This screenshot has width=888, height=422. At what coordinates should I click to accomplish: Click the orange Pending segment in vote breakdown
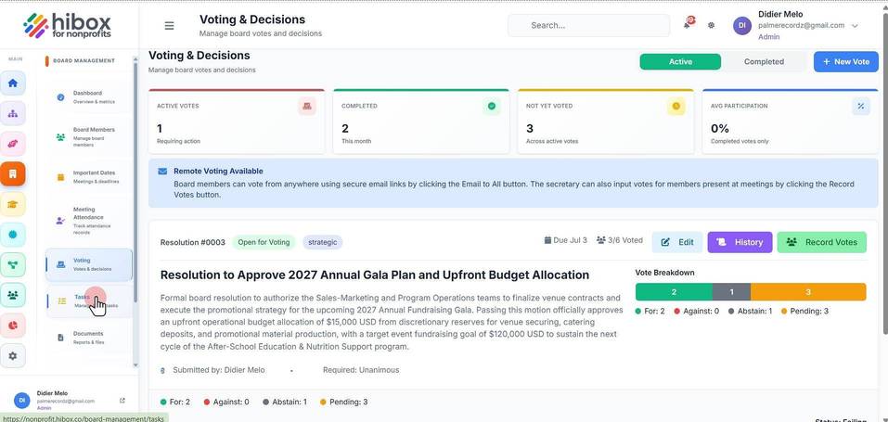point(808,292)
